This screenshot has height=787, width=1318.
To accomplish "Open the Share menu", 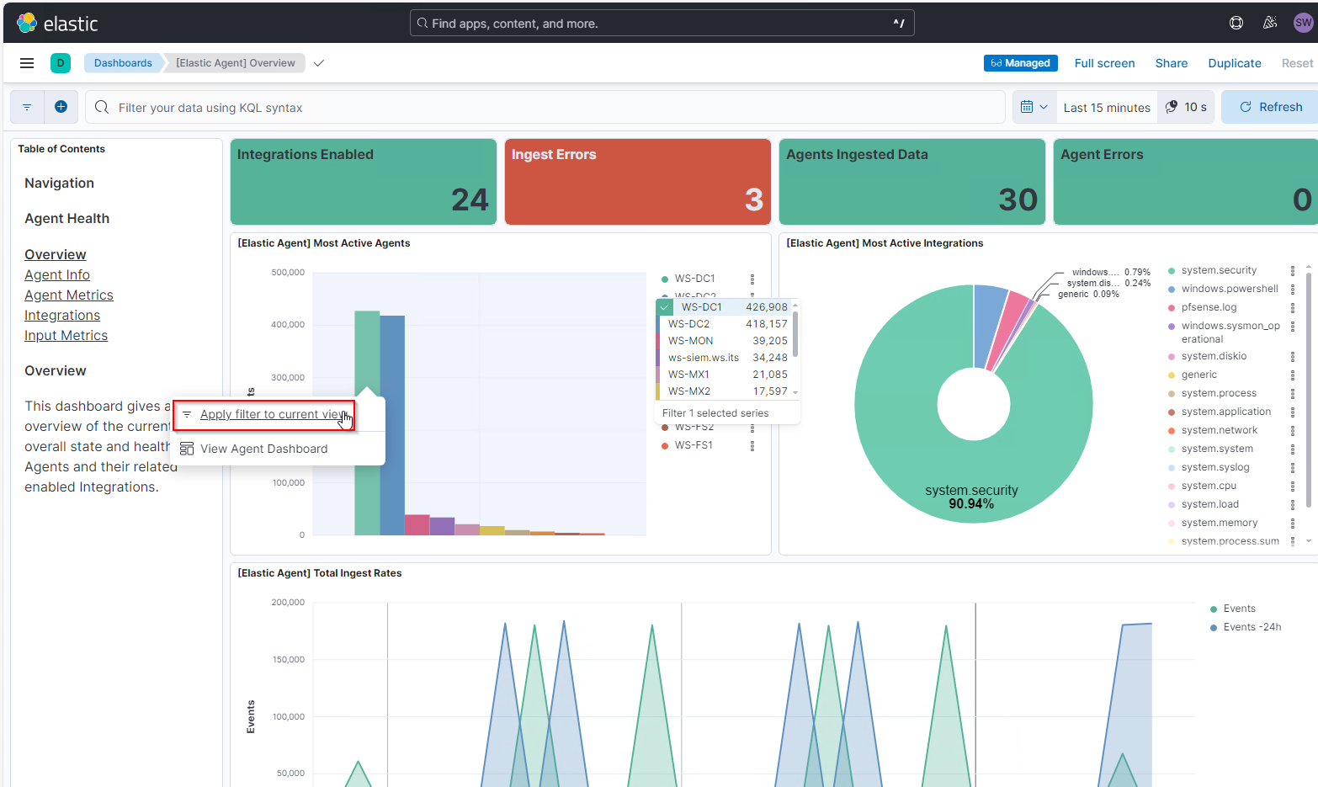I will (1171, 63).
